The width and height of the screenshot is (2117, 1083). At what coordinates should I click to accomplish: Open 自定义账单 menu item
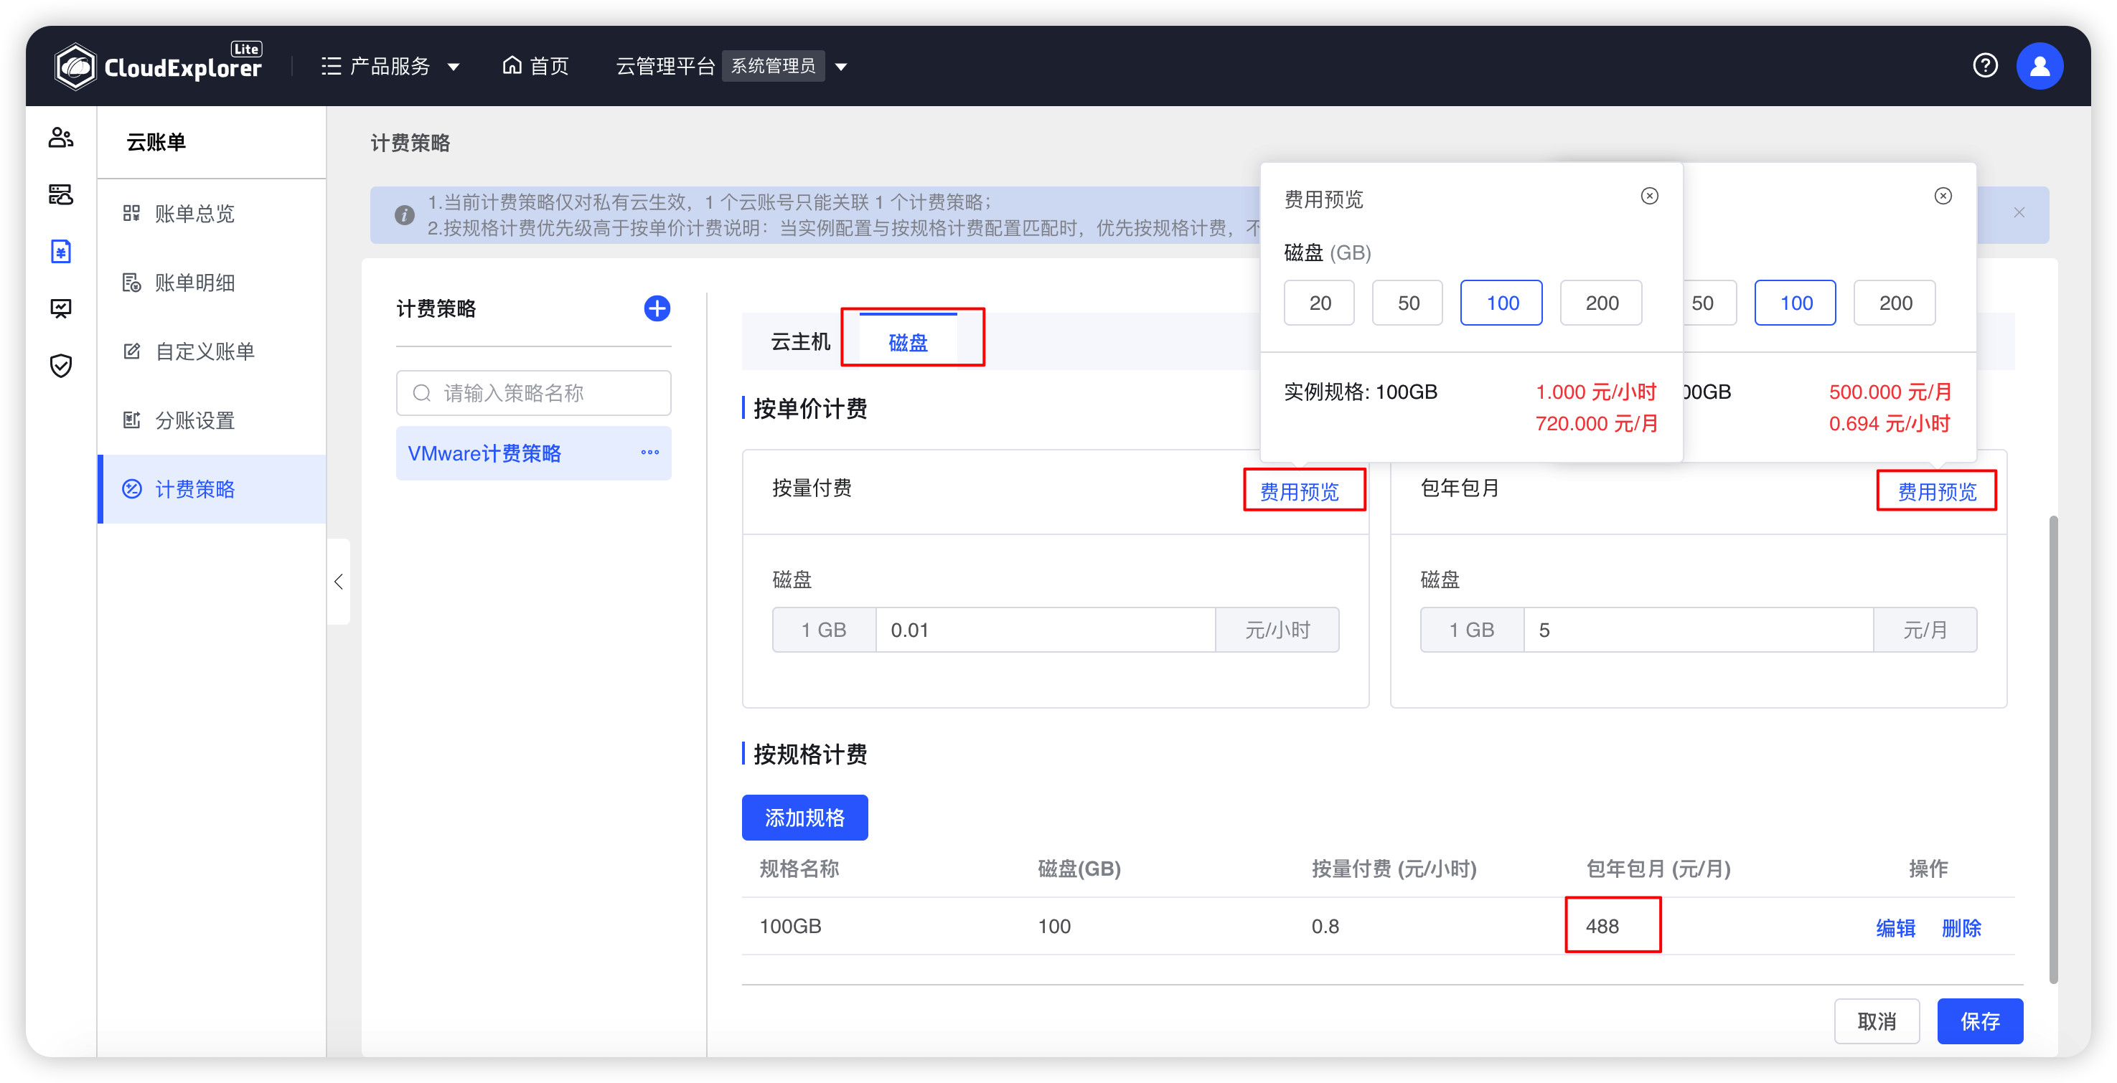(x=212, y=351)
